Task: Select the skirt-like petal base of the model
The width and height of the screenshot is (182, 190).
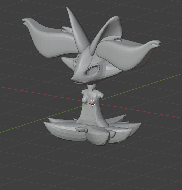Action: click(x=92, y=130)
